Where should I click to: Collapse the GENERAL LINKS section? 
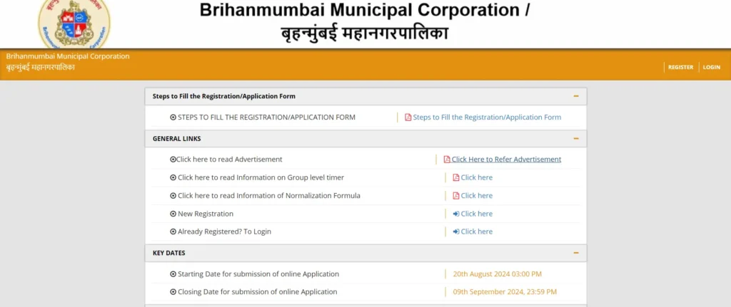coord(575,138)
